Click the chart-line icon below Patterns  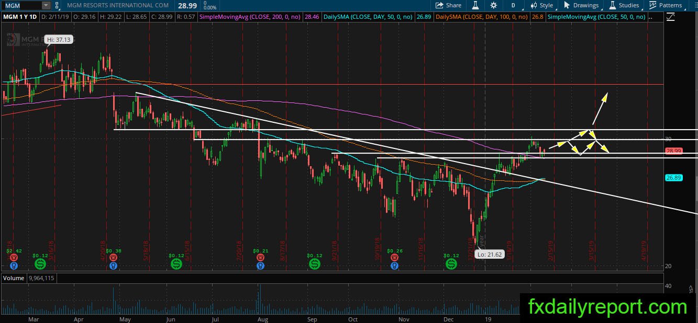pos(671,17)
